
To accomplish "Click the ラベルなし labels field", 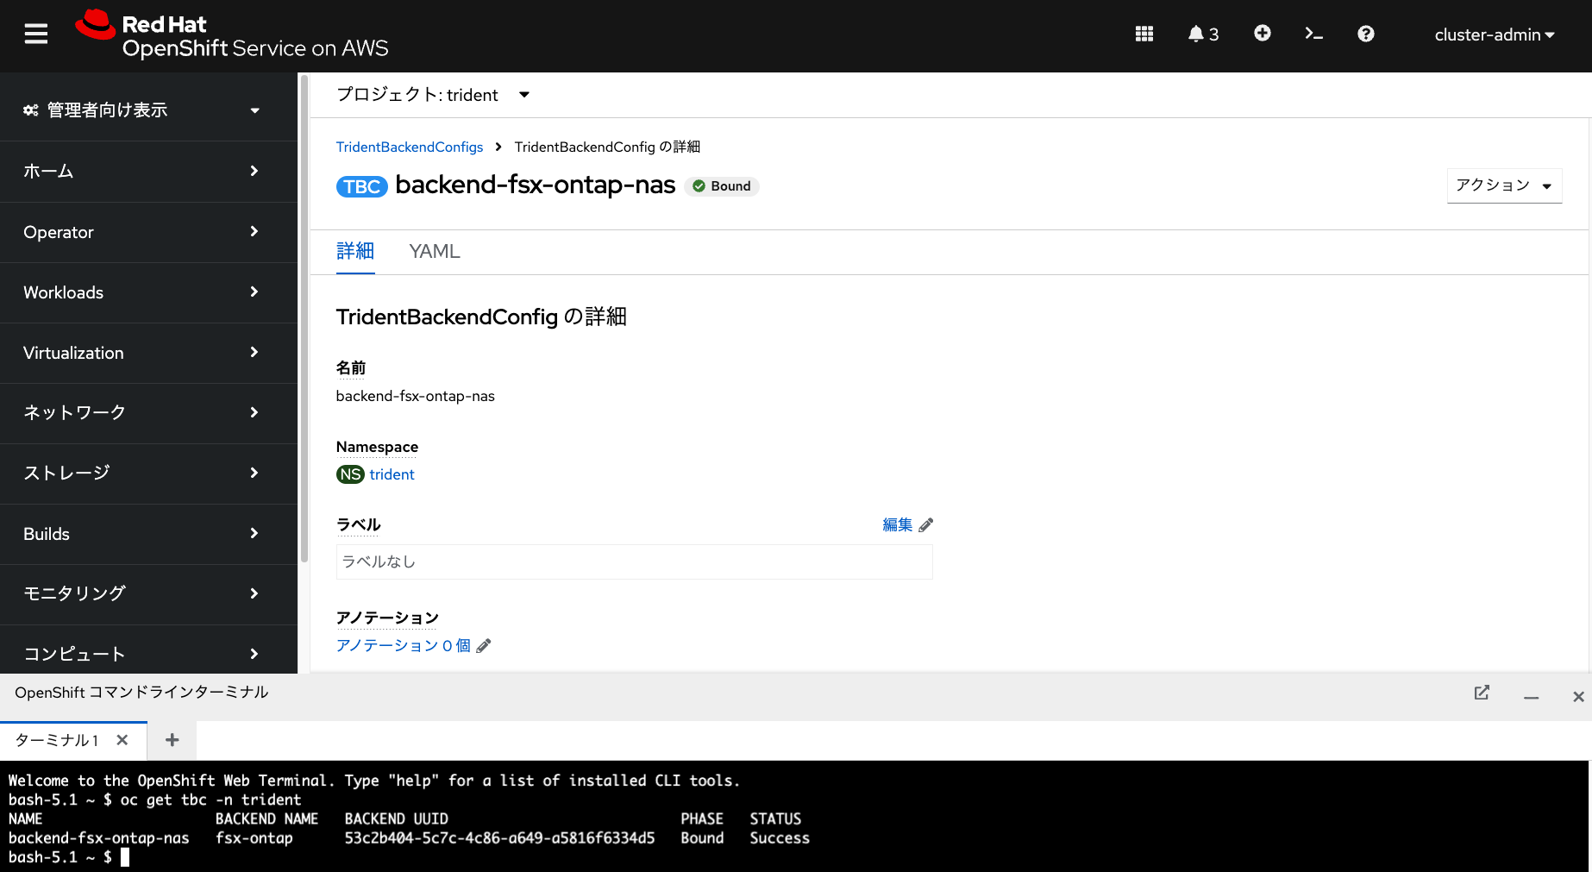I will [x=634, y=561].
